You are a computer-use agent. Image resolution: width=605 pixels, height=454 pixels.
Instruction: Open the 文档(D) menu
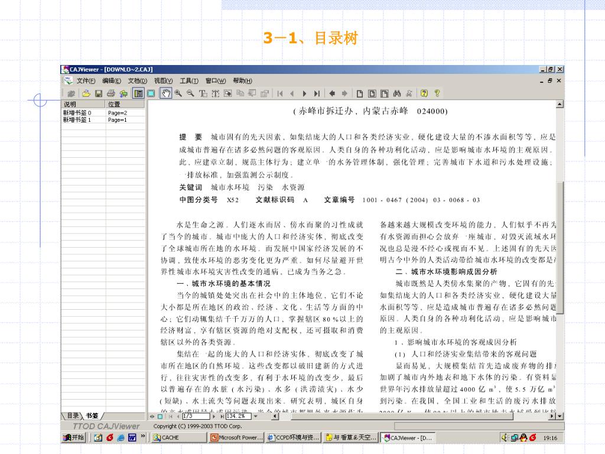pos(137,80)
